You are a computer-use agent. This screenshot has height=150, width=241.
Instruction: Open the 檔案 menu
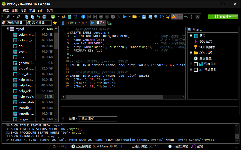click(6, 11)
